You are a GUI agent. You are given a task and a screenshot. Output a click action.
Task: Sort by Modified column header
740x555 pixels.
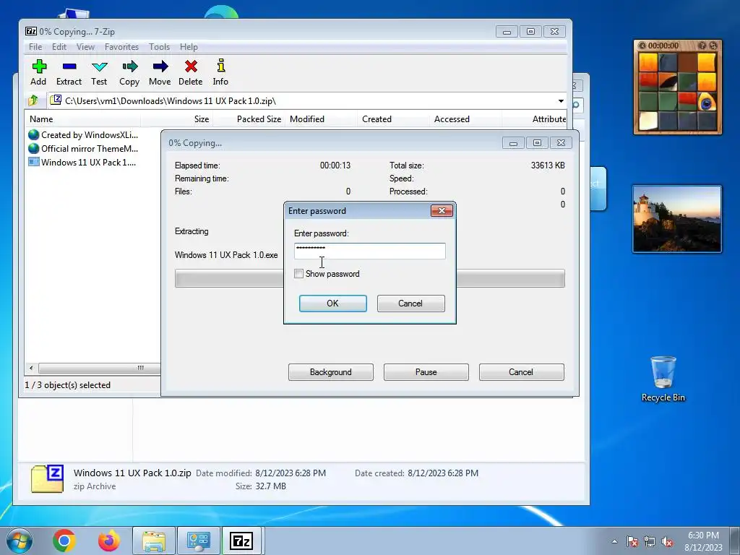(320, 119)
